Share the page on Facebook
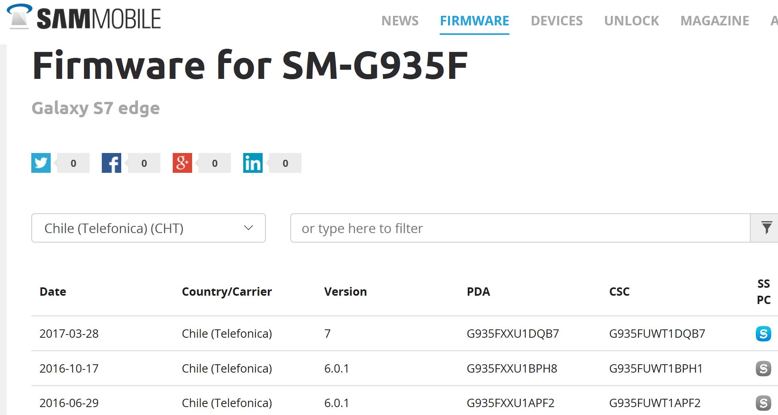778x415 pixels. 111,163
